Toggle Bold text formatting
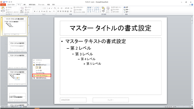Image resolution: width=194 pixels, height=109 pixels. click(35, 11)
